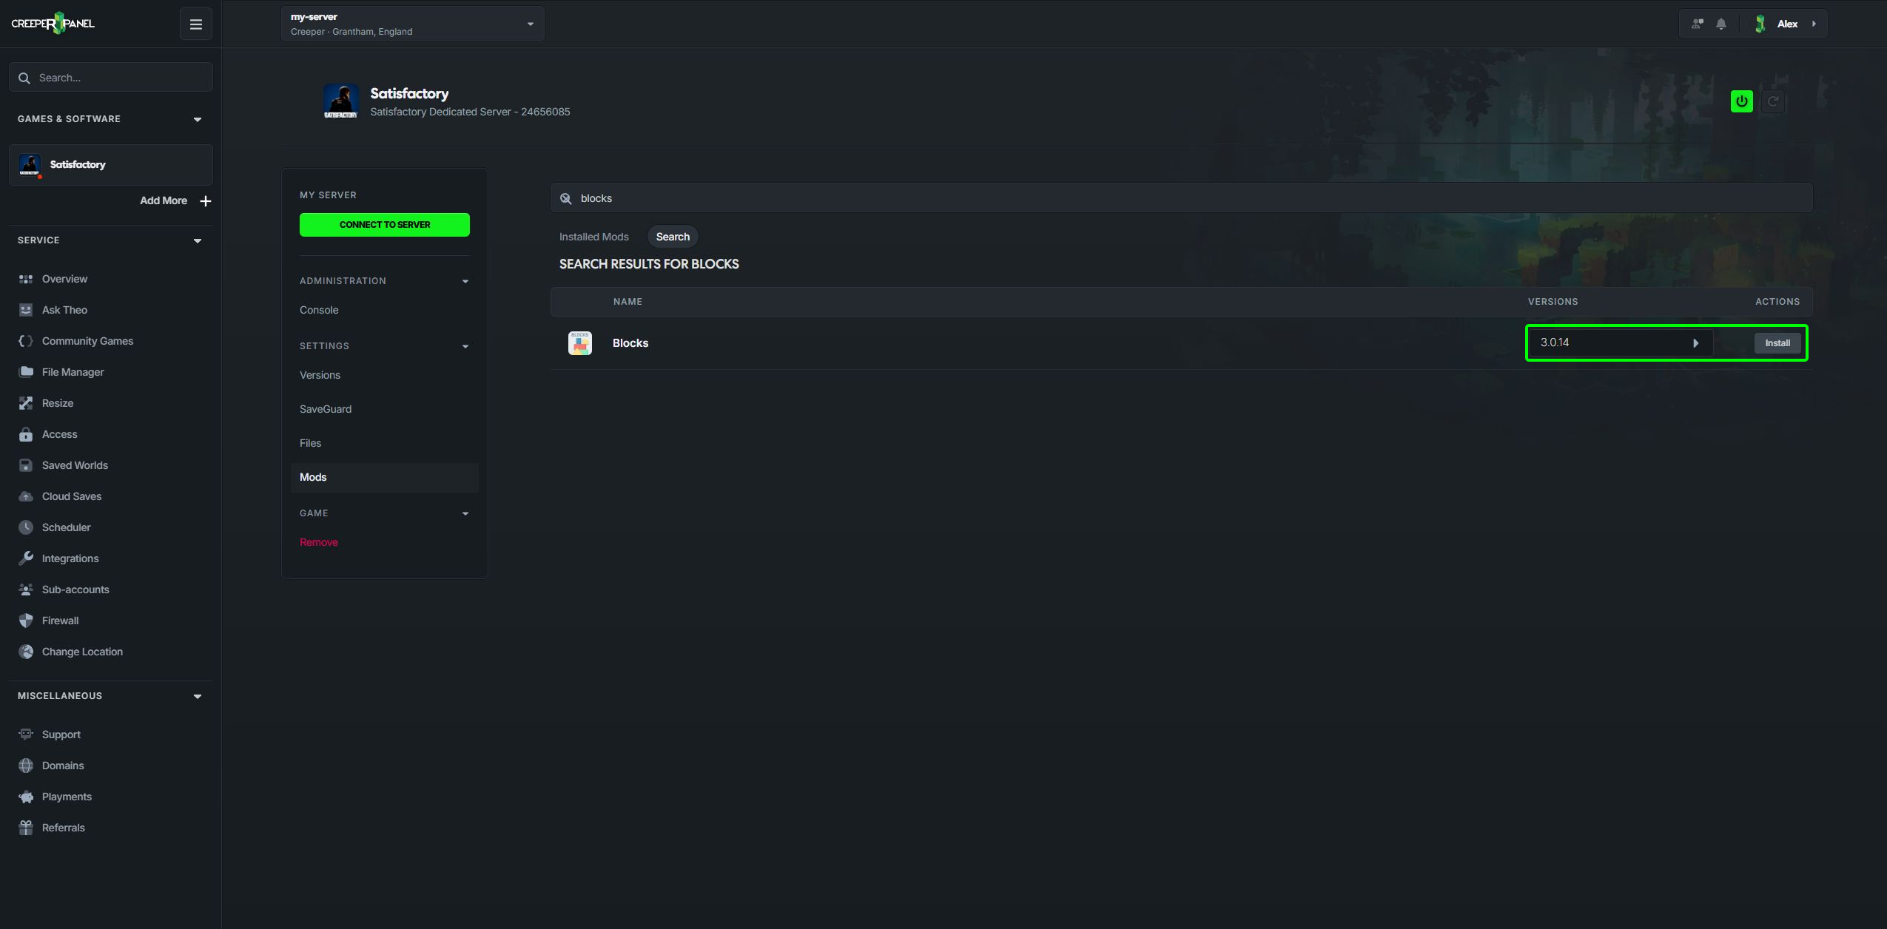Click the Connect to Server button
Screen dimensions: 1887x929
click(x=385, y=225)
